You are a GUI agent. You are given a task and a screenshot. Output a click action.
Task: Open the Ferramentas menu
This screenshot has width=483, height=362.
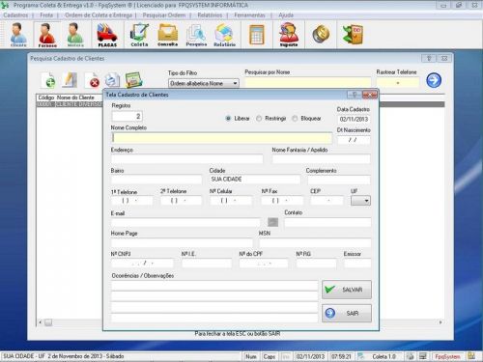click(x=249, y=15)
